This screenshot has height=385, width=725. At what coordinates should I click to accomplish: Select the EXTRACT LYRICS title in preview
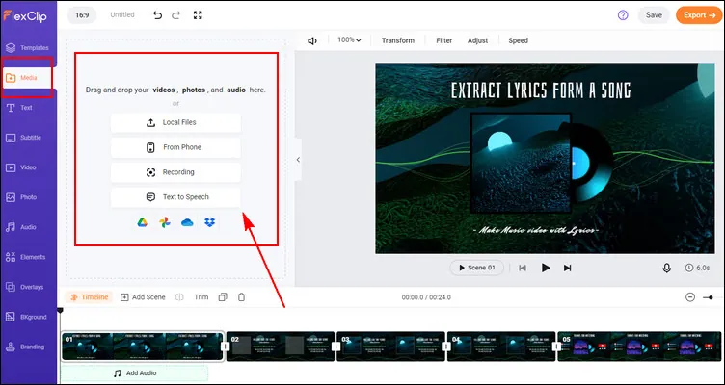[541, 90]
